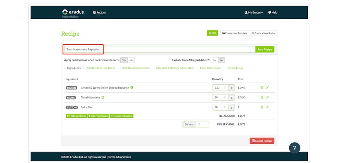Switch to the Ingredients tab
This screenshot has height=163, width=341.
74,68
